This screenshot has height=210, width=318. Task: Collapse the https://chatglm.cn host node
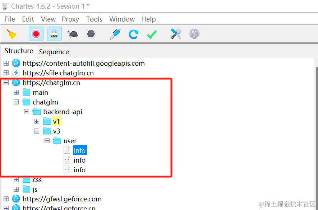pyautogui.click(x=6, y=83)
